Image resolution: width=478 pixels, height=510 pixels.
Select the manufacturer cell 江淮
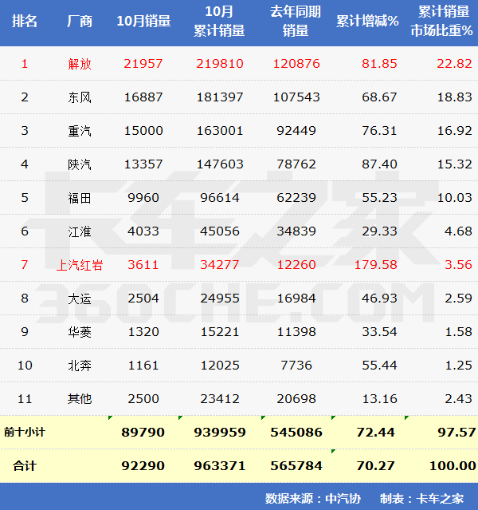80,231
